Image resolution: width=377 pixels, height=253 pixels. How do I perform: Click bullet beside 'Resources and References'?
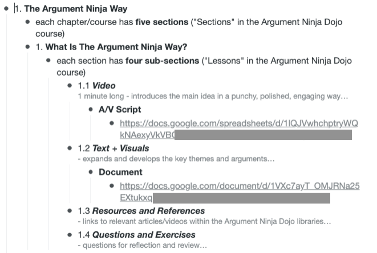pos(70,211)
